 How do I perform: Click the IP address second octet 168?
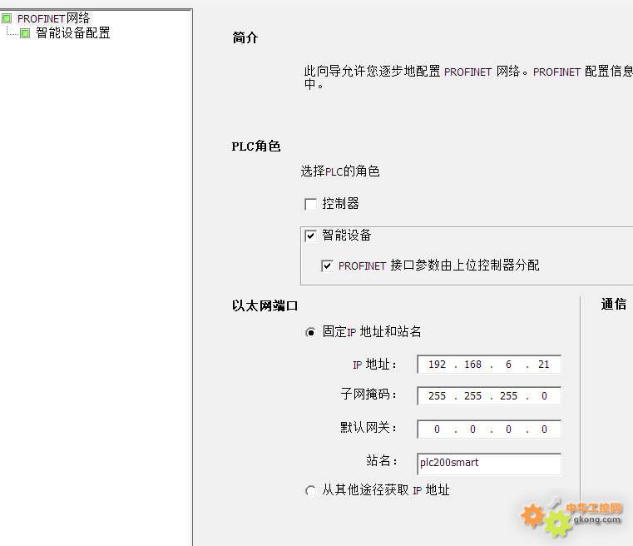[473, 365]
